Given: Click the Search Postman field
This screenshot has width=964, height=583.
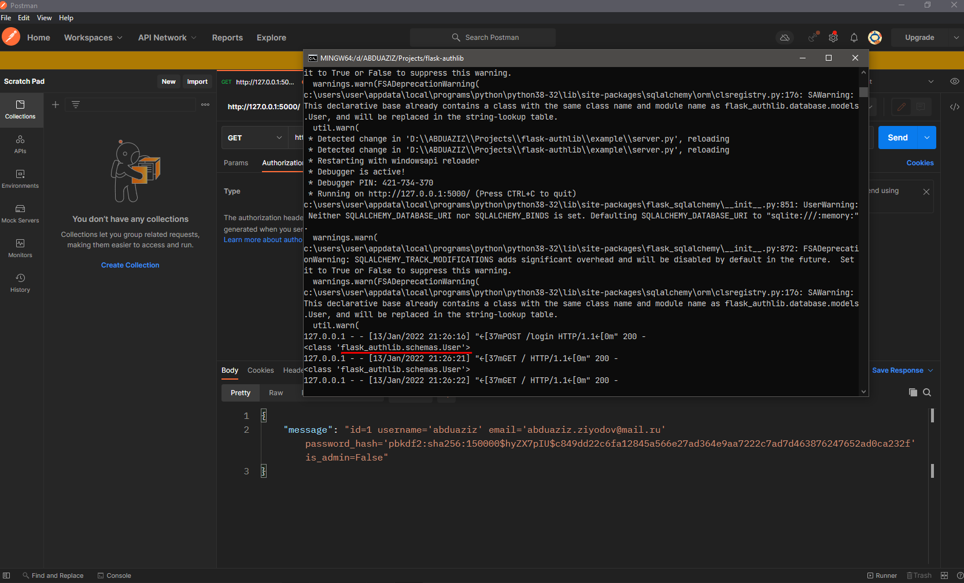Looking at the screenshot, I should tap(483, 38).
